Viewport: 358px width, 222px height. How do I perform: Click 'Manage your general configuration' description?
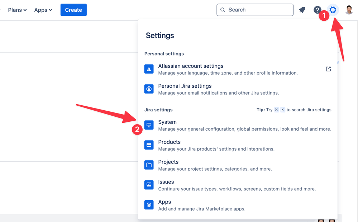tap(245, 129)
